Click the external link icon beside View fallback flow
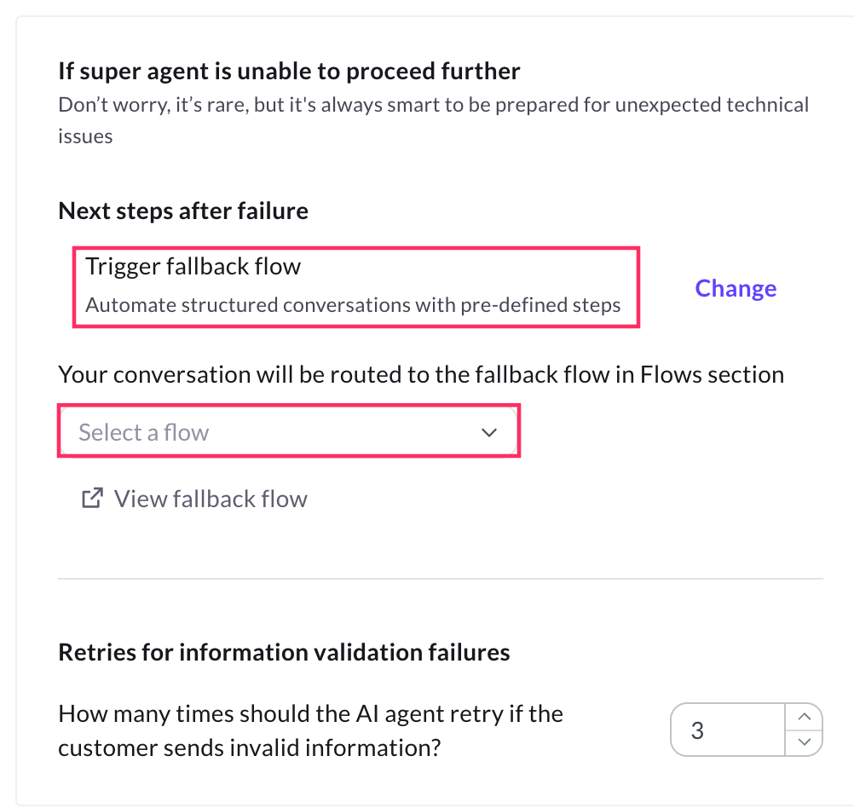This screenshot has width=854, height=808. [92, 499]
